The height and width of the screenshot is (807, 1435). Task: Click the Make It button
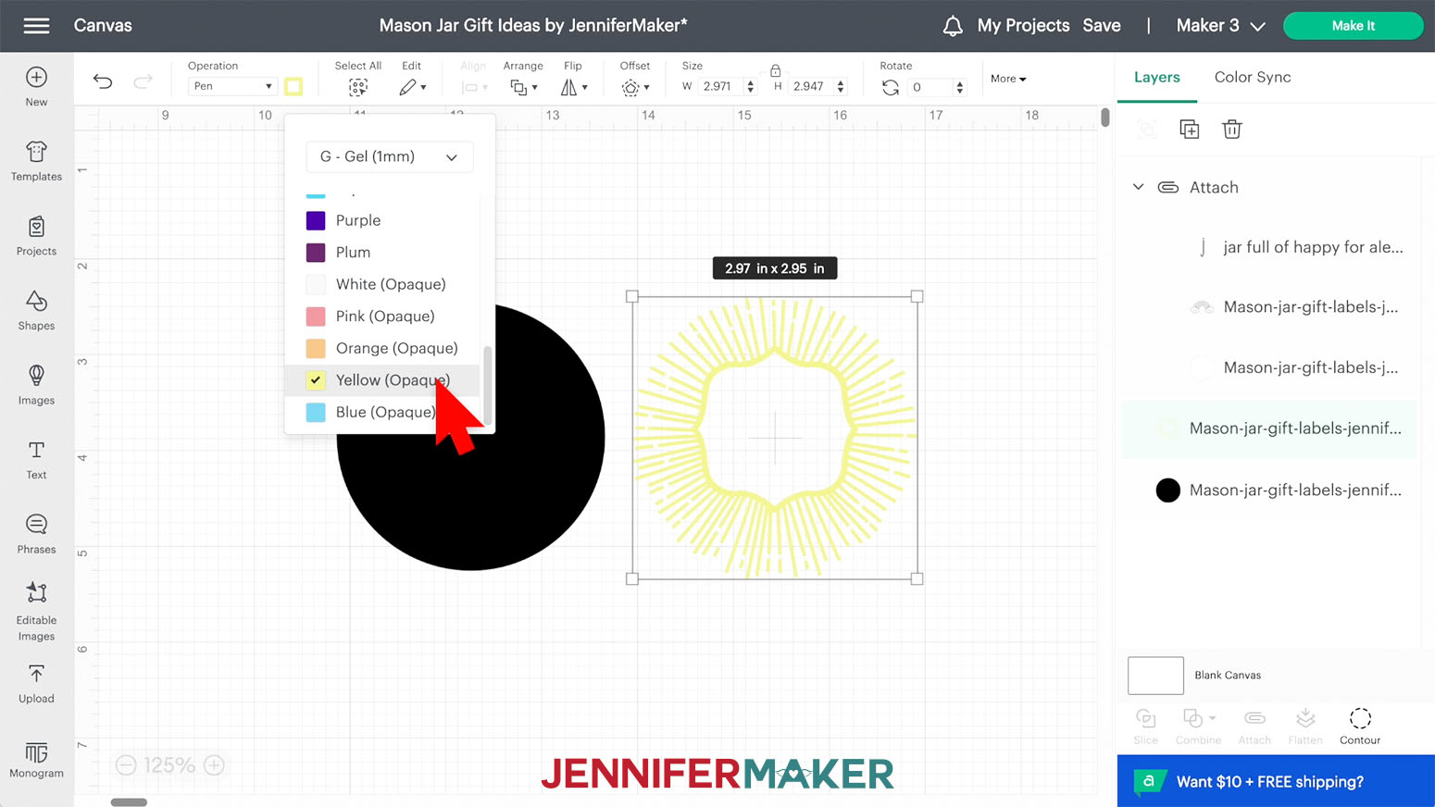point(1353,26)
